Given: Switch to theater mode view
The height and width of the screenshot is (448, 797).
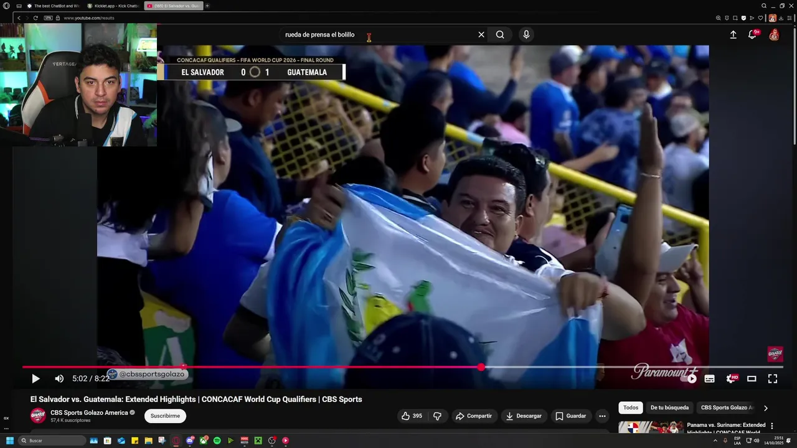Looking at the screenshot, I should click(x=752, y=378).
